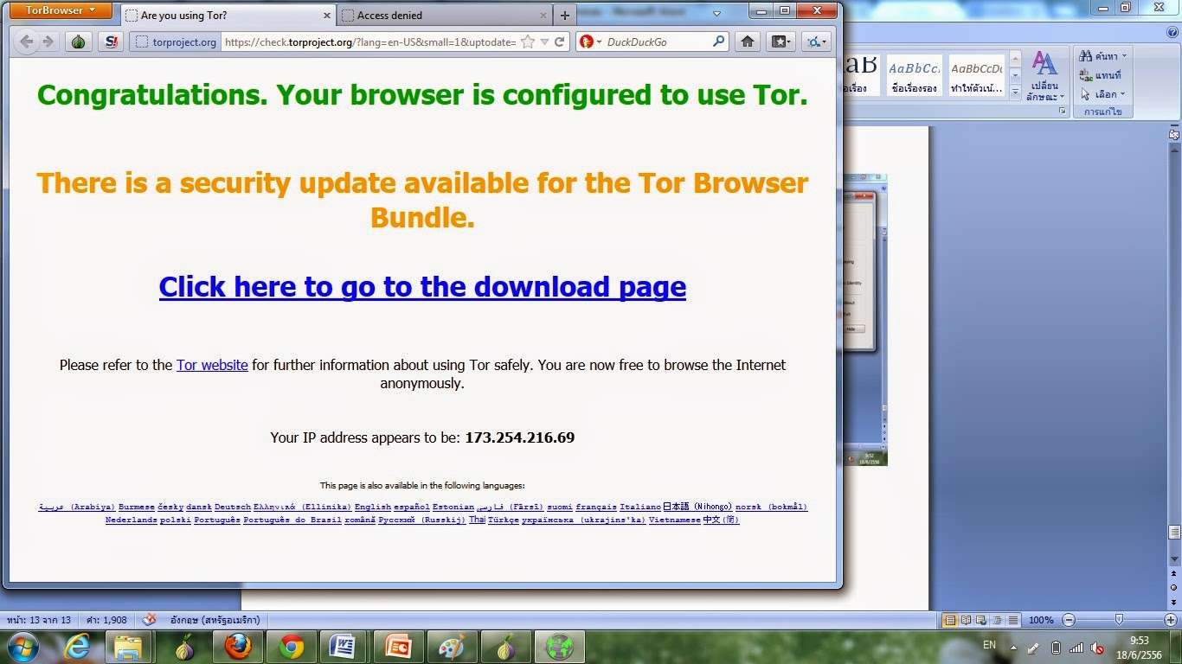The height and width of the screenshot is (664, 1182).
Task: Open the toolbar add-on icon beside bookmarks
Action: click(816, 41)
